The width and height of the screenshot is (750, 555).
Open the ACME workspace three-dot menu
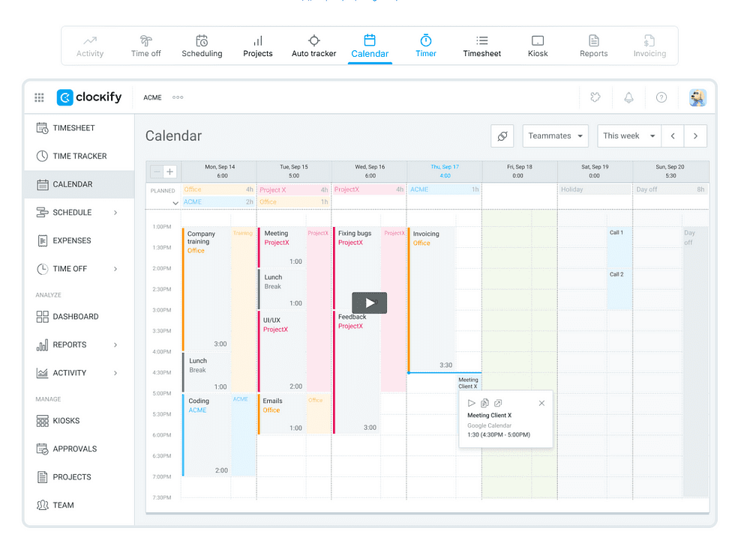point(178,97)
